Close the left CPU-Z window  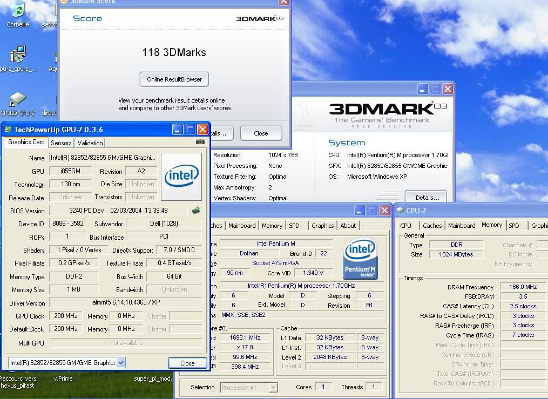(x=384, y=211)
